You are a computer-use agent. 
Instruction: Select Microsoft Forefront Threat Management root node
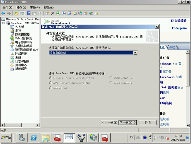click(22, 19)
